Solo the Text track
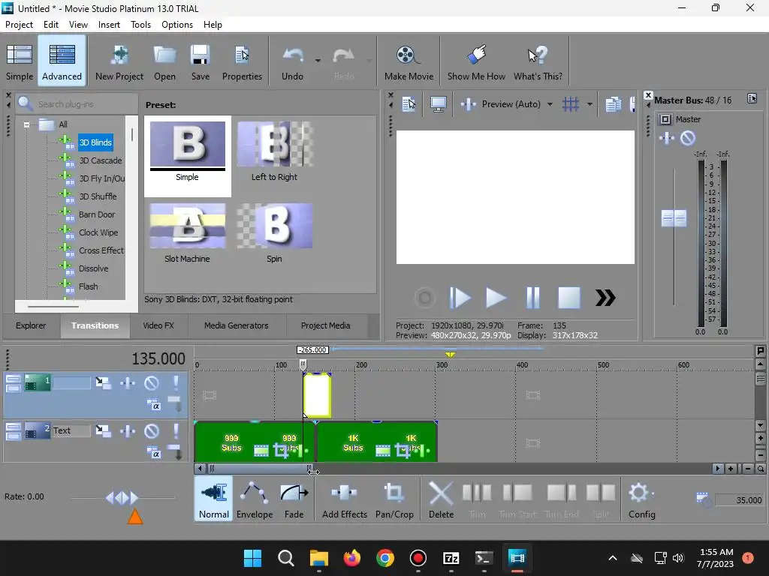This screenshot has height=576, width=769. click(x=176, y=430)
